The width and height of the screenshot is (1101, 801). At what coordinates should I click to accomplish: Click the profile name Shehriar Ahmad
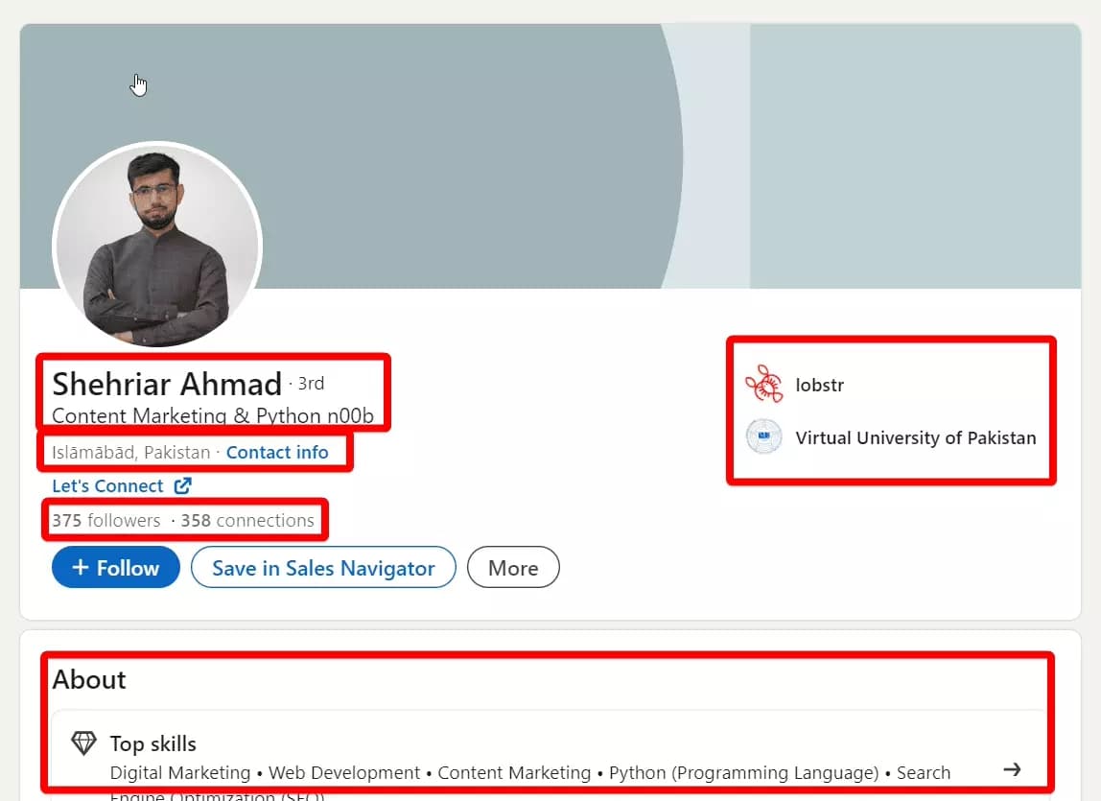pyautogui.click(x=166, y=384)
